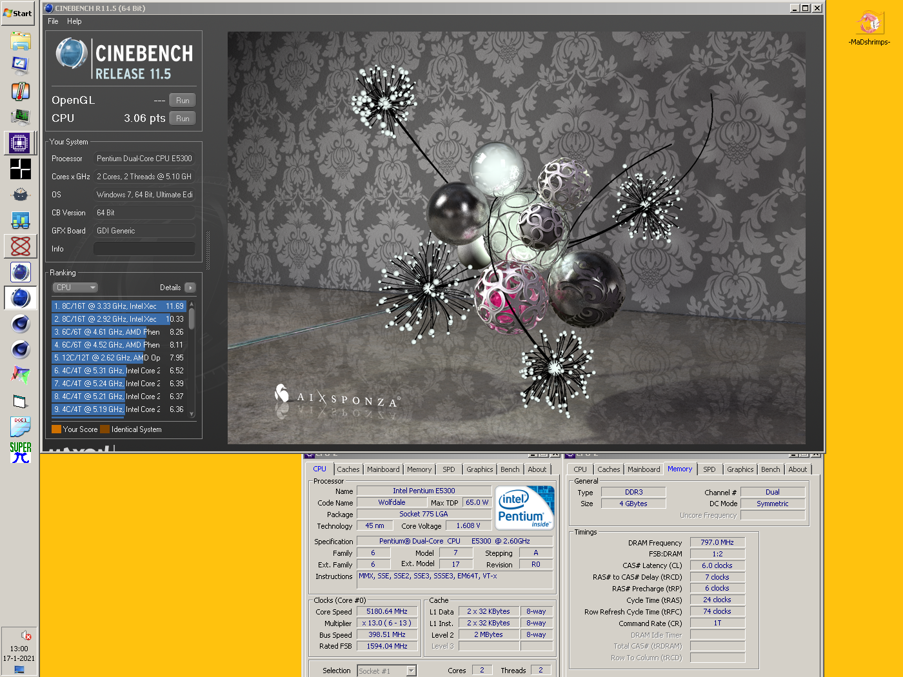Open SPD tab in right CPU-Z window
The height and width of the screenshot is (677, 903).
(x=709, y=469)
